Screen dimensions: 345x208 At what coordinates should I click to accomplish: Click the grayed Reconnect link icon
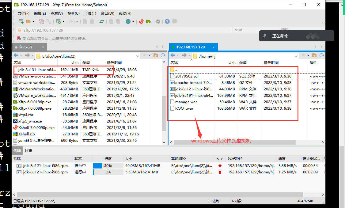point(49,21)
